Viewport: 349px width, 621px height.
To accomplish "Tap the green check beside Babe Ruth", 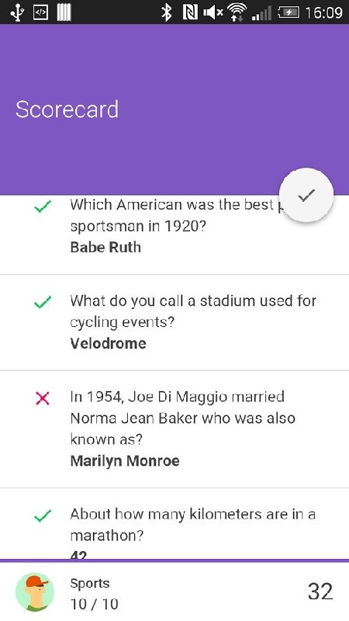I will point(43,206).
